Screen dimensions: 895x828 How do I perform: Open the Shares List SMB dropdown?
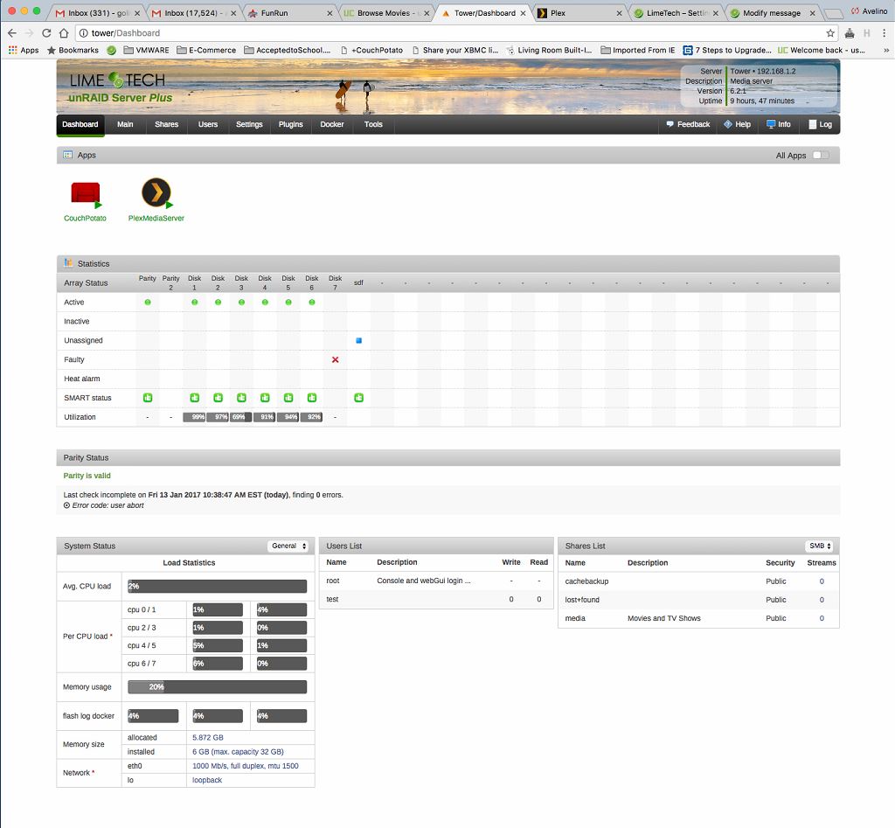pos(819,546)
